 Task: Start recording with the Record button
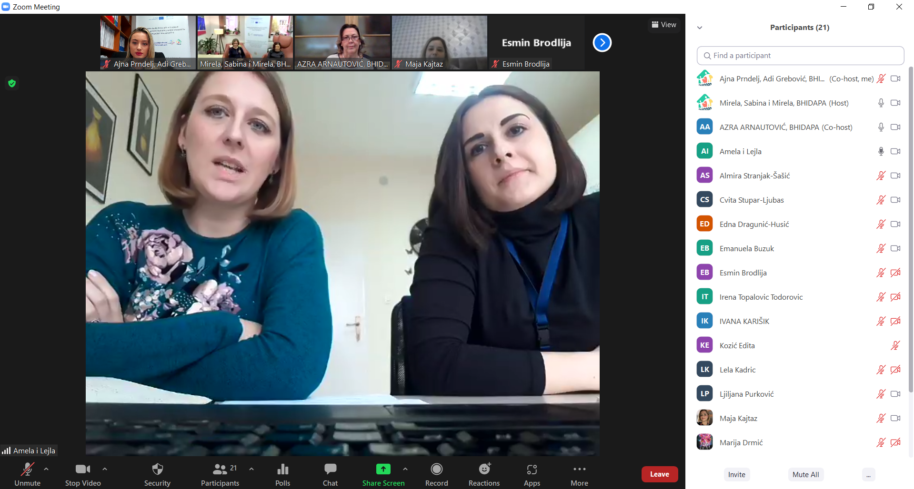click(x=436, y=474)
